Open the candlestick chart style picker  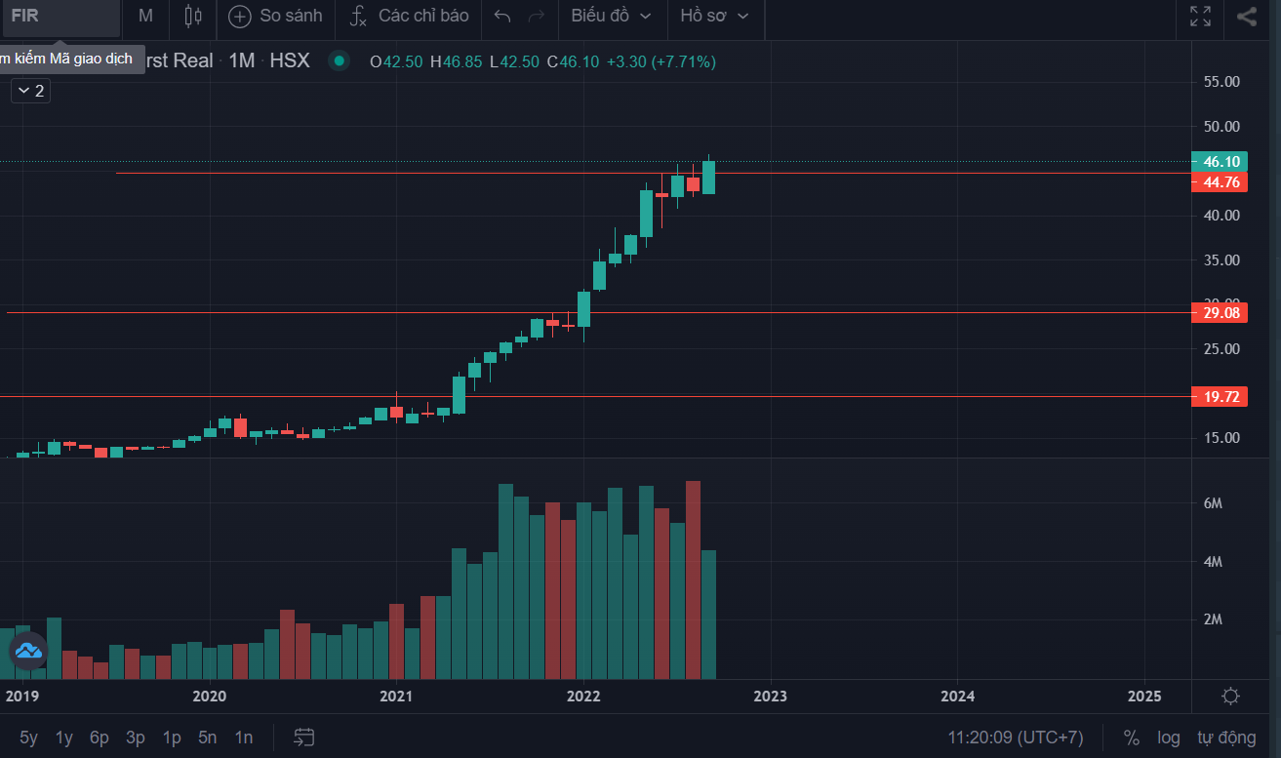pyautogui.click(x=193, y=17)
